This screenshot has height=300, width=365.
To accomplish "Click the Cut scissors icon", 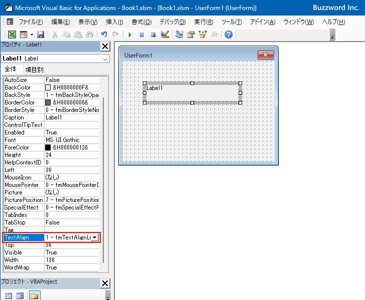I will point(55,34).
